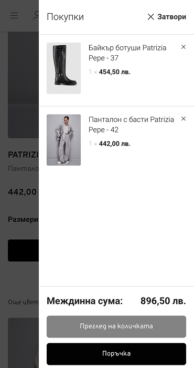
Task: Click the dimmed black button below Размери
Action: (x=23, y=250)
